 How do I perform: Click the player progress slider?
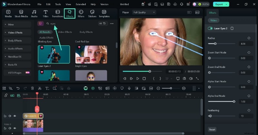tap(142, 71)
